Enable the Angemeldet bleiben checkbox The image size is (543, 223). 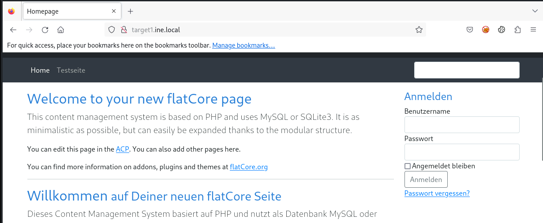408,166
